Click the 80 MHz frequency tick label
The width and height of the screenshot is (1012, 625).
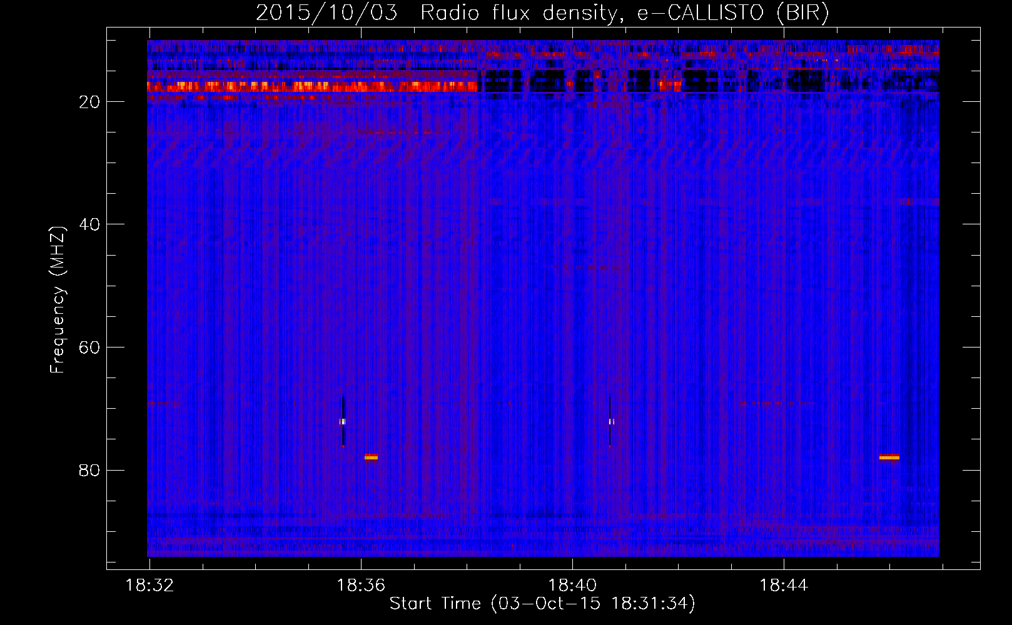click(89, 470)
